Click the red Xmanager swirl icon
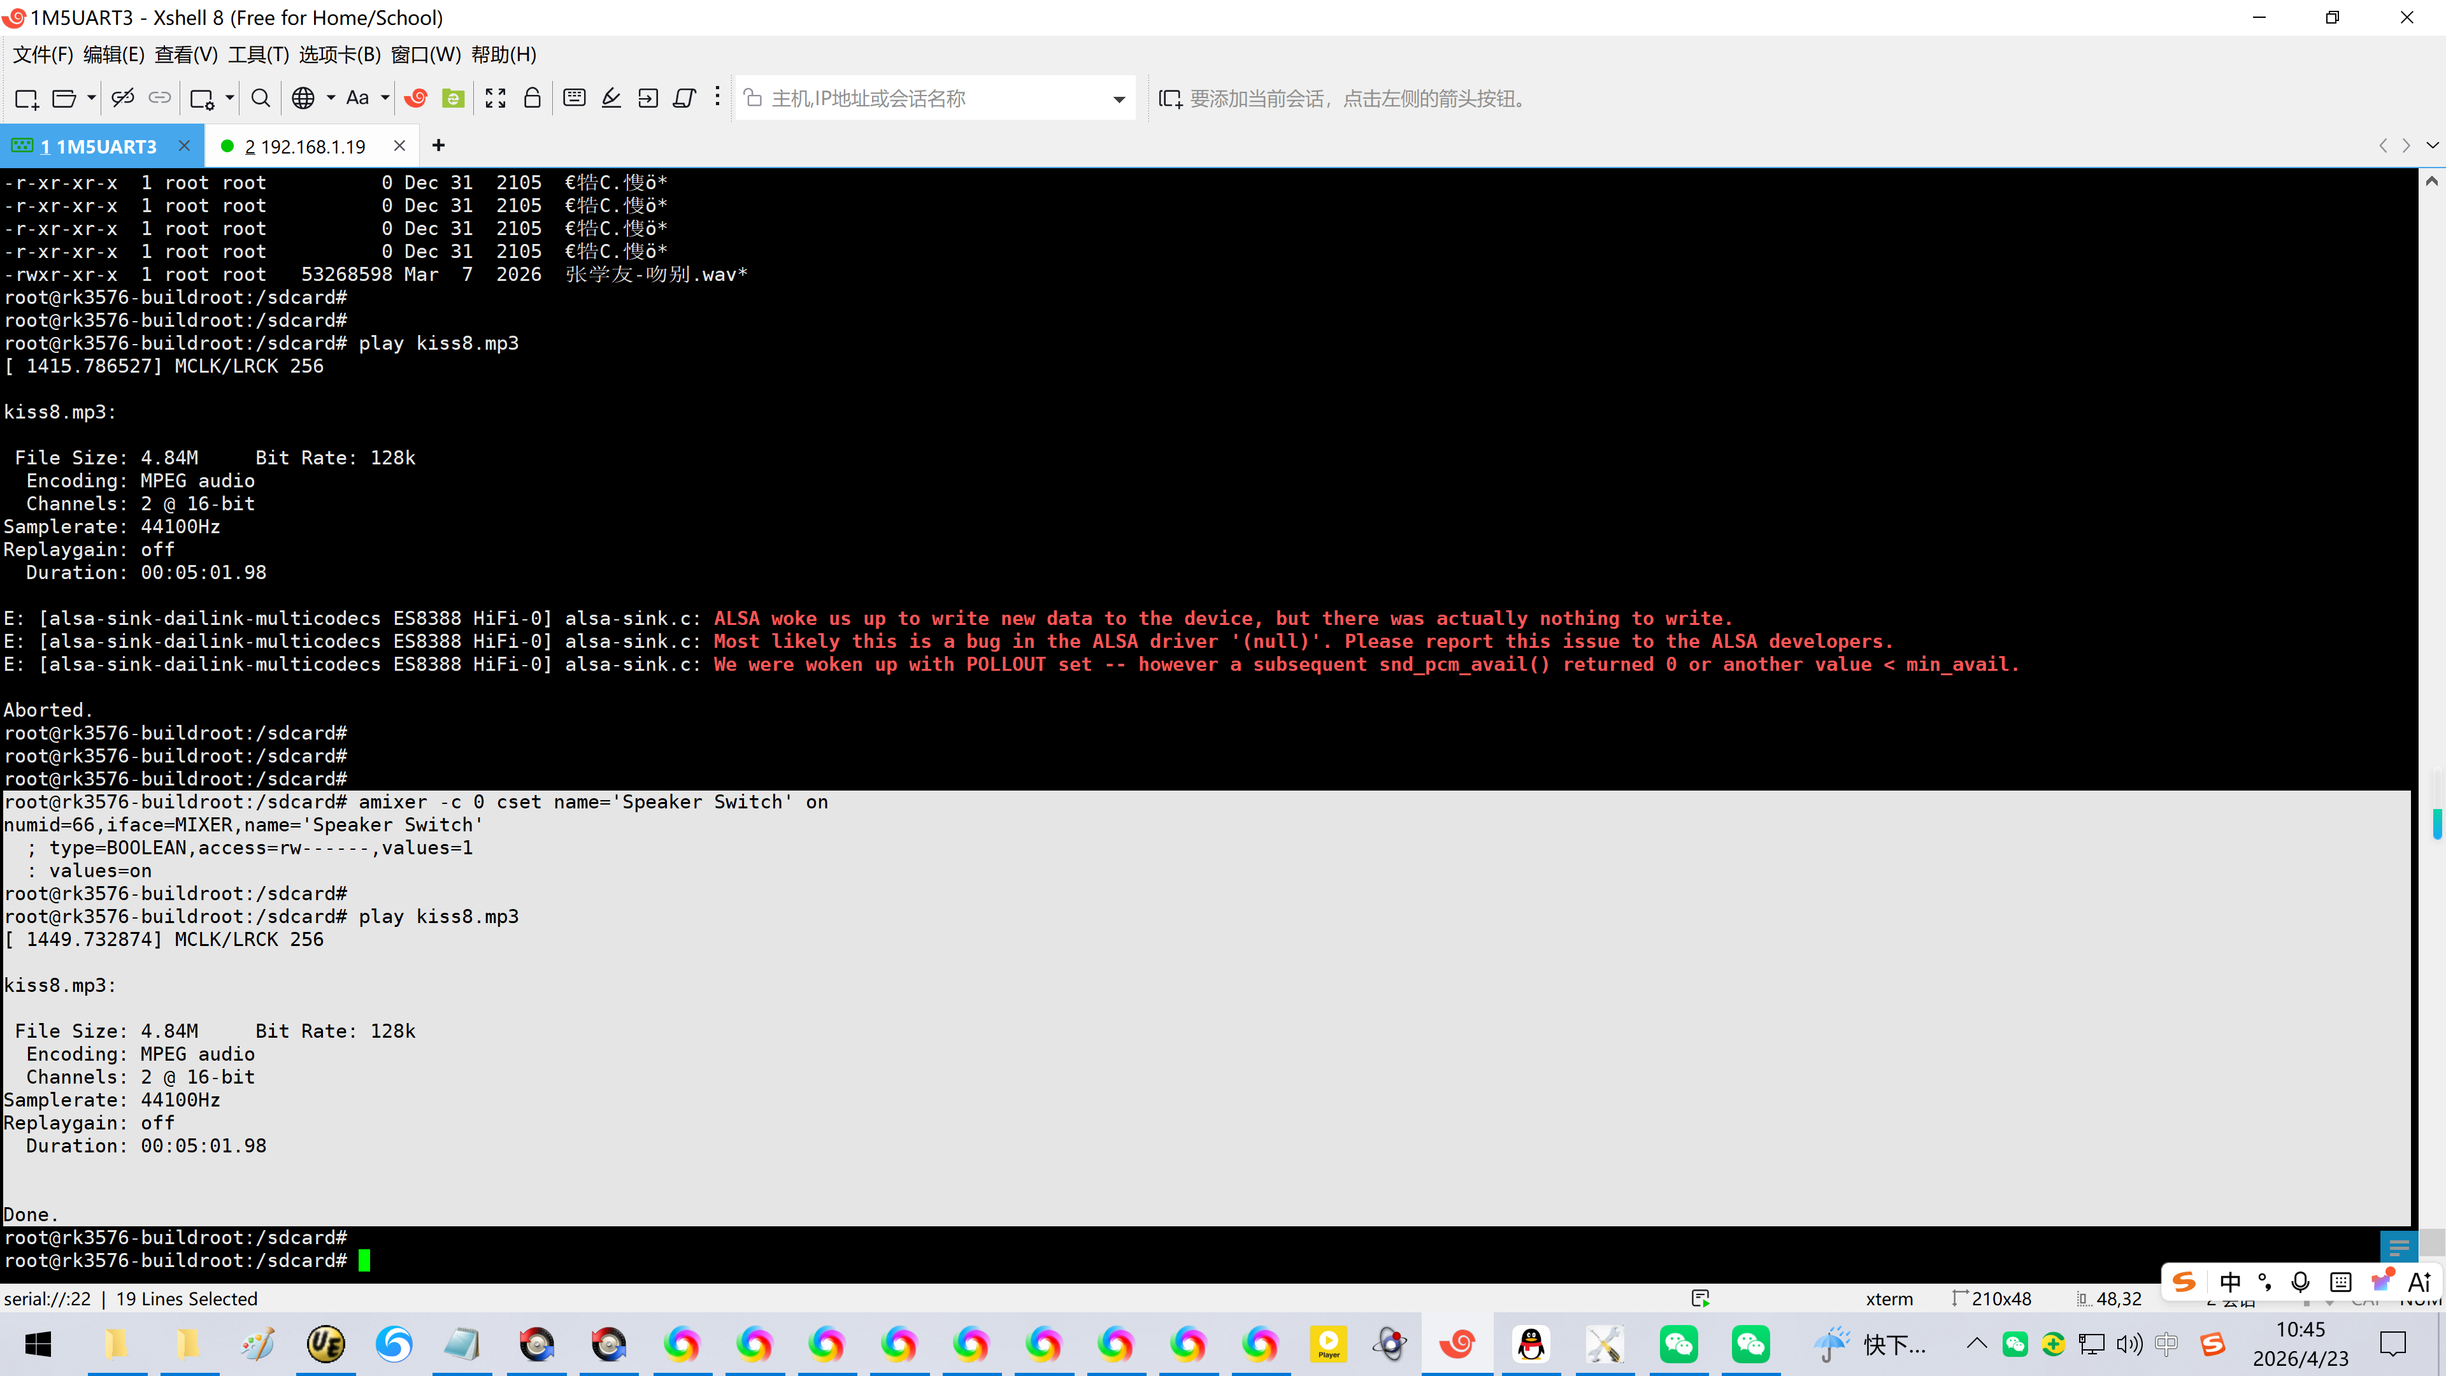Image resolution: width=2446 pixels, height=1376 pixels. [x=416, y=98]
